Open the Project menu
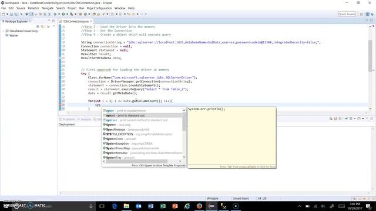 tap(72, 8)
